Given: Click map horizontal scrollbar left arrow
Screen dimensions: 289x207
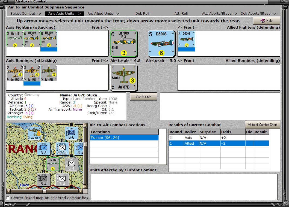Looking at the screenshot, I should 8,191.
